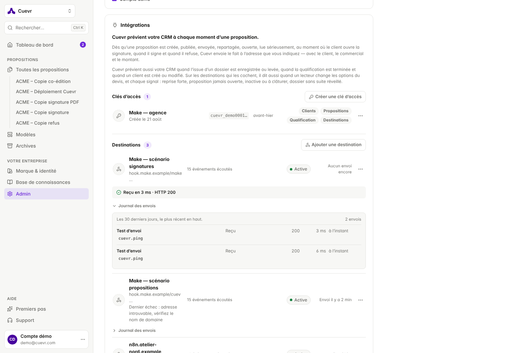Click the CD account avatar
The height and width of the screenshot is (353, 509).
click(x=12, y=339)
